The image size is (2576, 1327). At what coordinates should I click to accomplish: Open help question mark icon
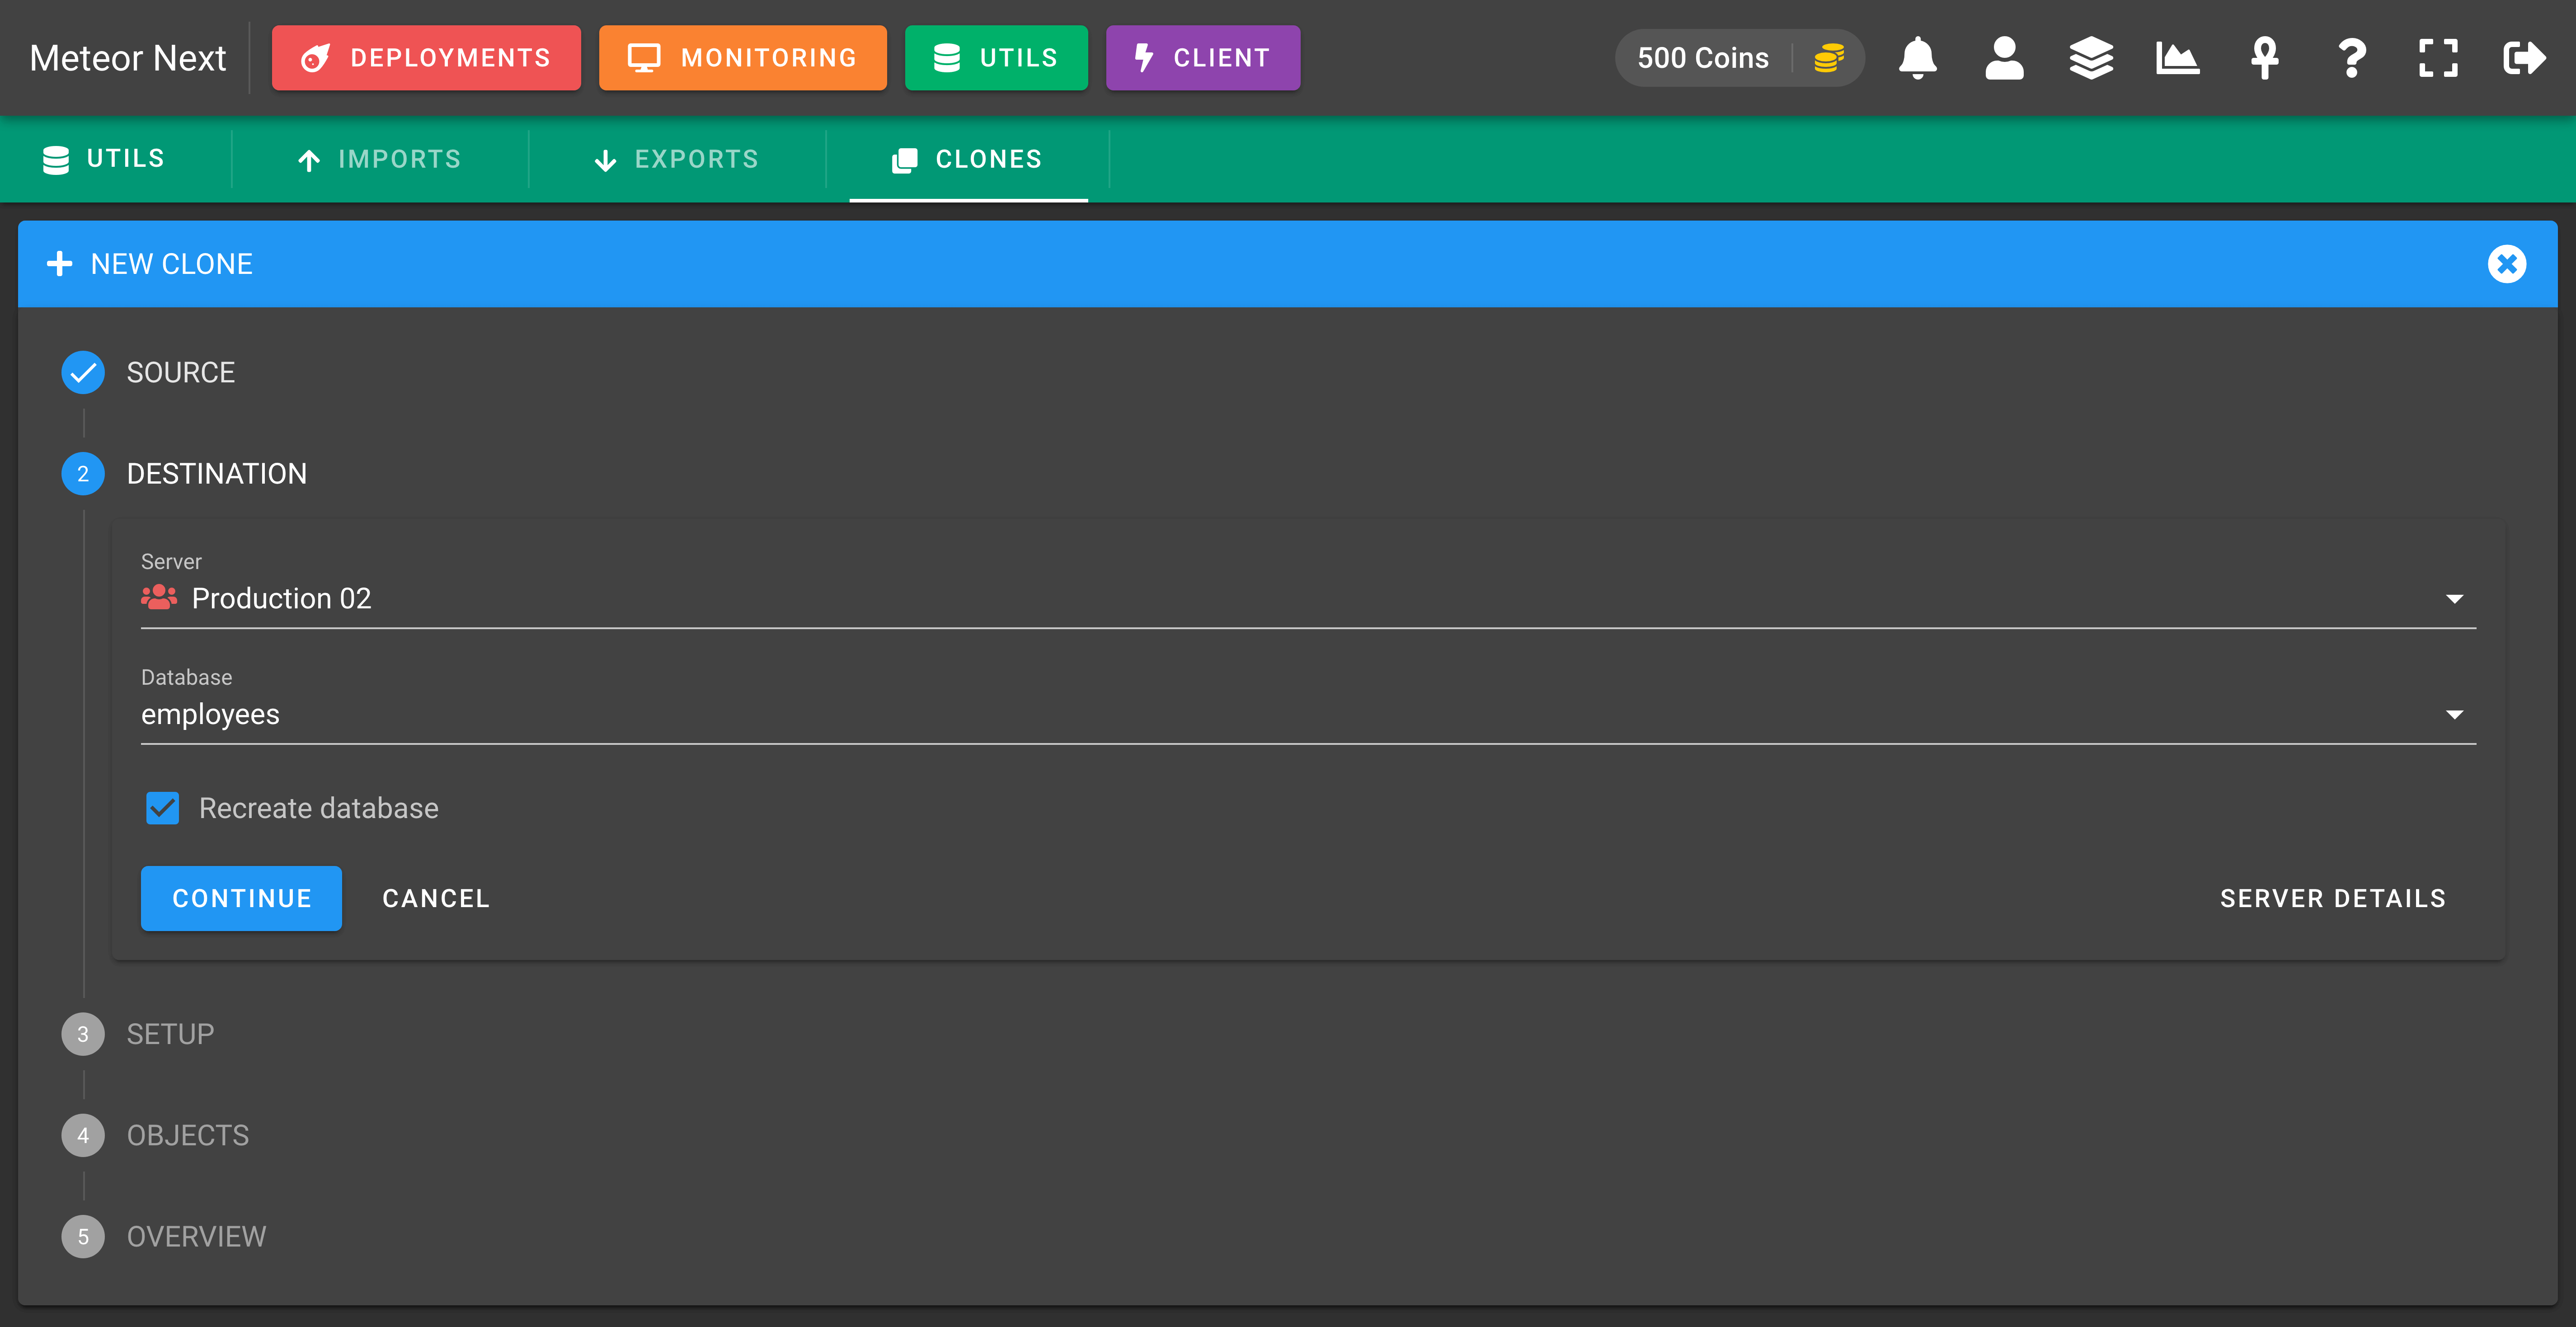2352,58
